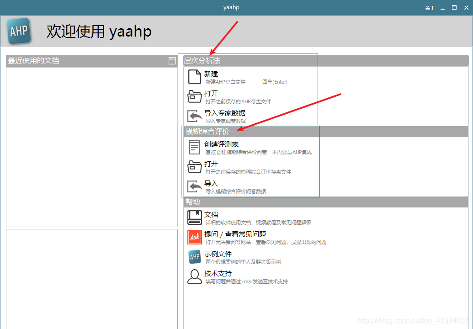Screen dimensions: 473x329
Task: Click the window icon in 最近使用的文档 header
Action: click(x=172, y=61)
